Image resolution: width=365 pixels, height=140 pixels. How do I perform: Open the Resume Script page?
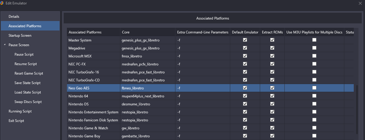tap(25, 64)
